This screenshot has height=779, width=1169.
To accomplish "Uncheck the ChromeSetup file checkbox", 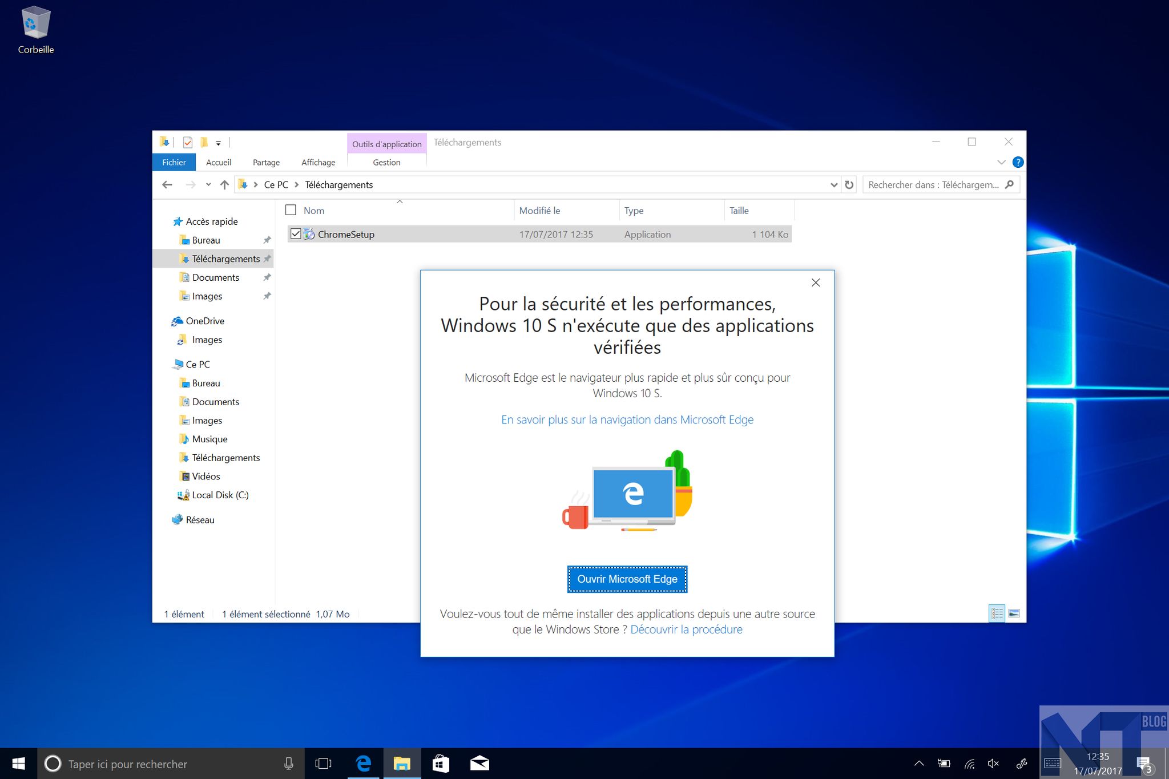I will point(296,234).
